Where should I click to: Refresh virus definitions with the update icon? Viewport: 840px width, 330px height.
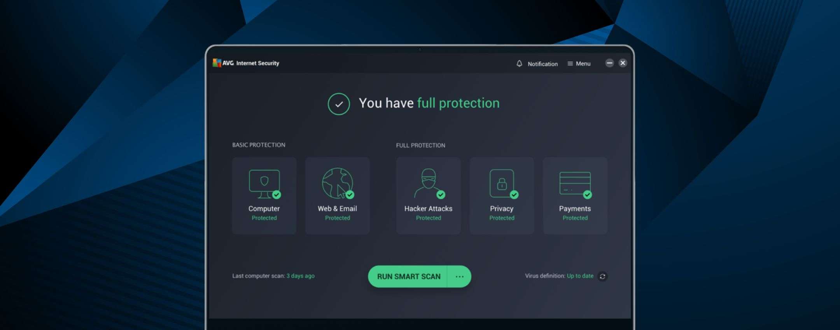coord(602,276)
